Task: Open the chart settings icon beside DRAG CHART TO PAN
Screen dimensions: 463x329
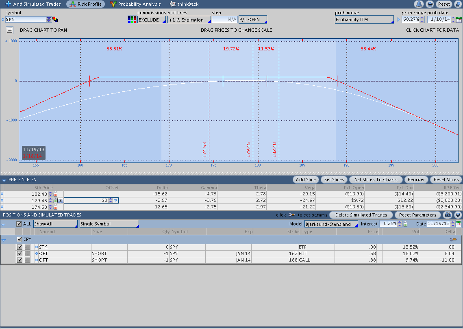Action: pos(9,30)
